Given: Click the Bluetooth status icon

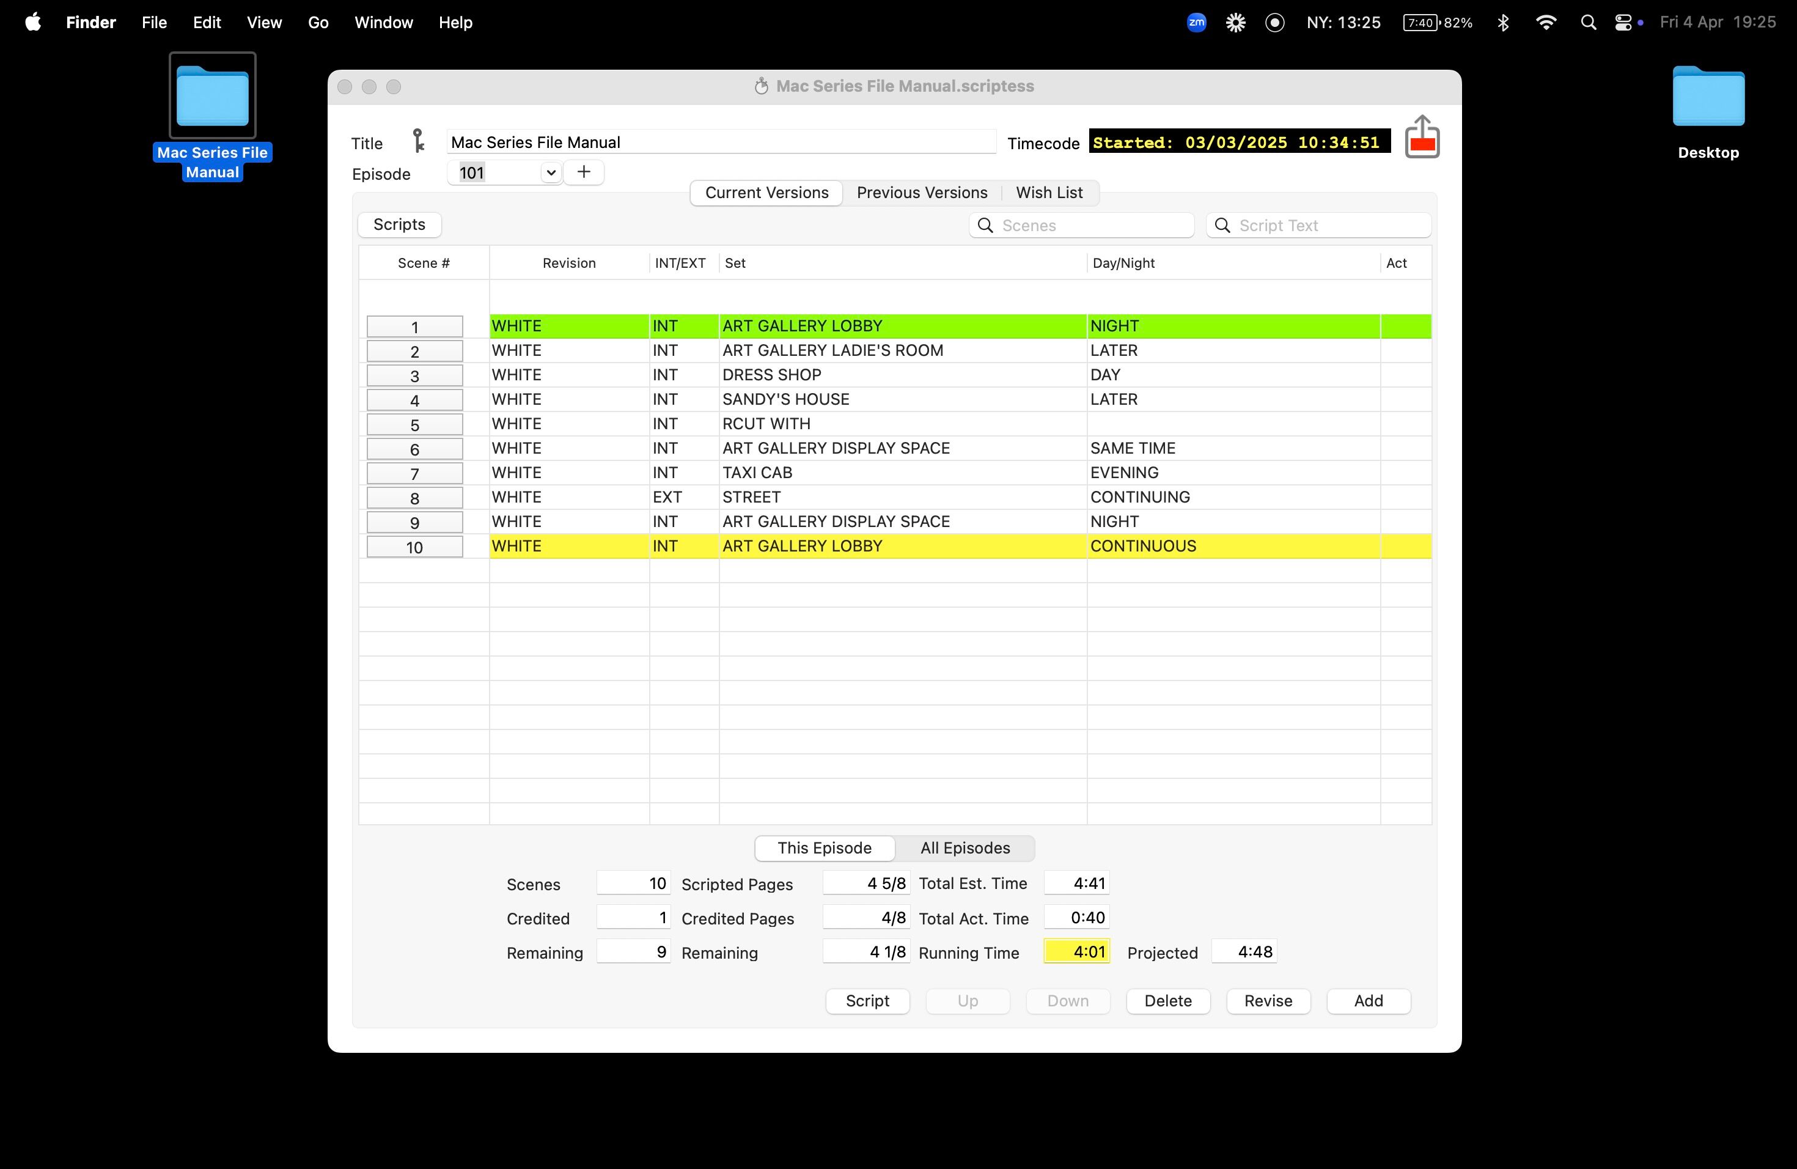Looking at the screenshot, I should tap(1502, 23).
